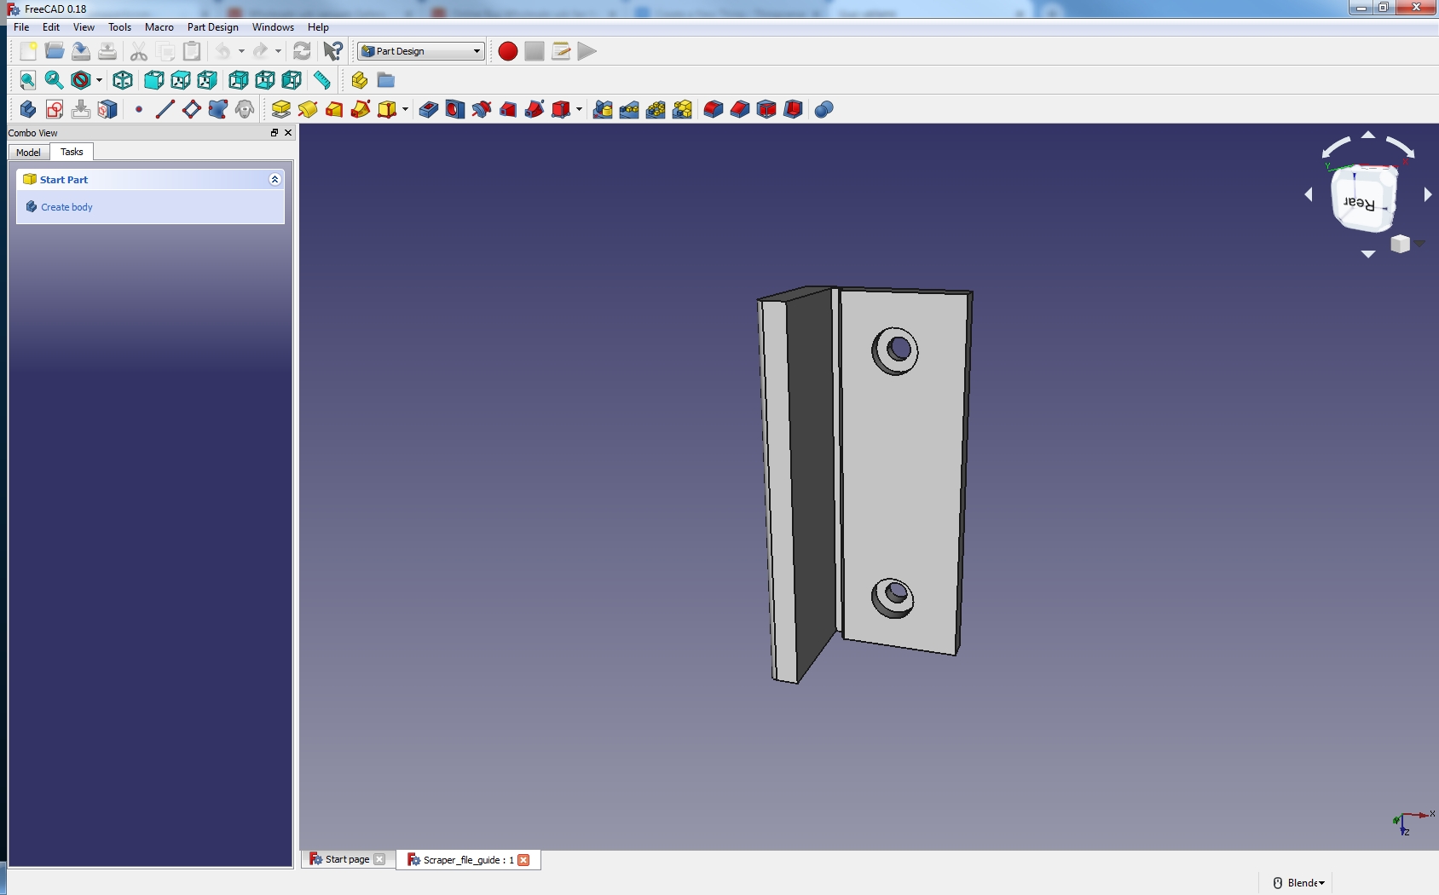Close the Scraper_file_guide document tab
The image size is (1439, 895).
[x=523, y=860]
